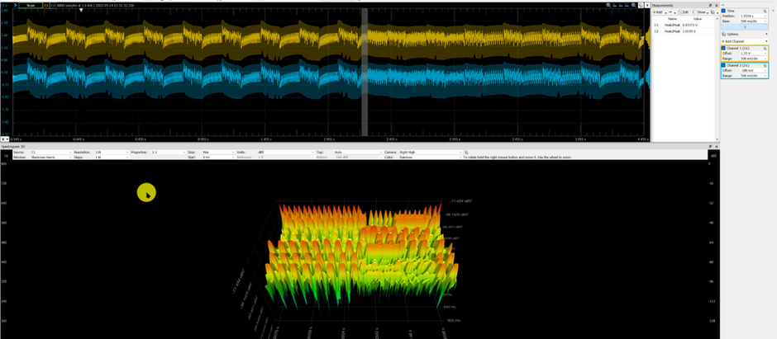
Task: Open the Channel 2 Range dropdown
Action: pos(765,76)
